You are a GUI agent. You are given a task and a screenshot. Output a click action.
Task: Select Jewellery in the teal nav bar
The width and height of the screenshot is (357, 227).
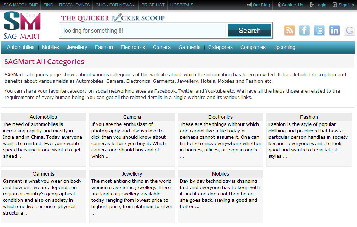click(x=77, y=47)
